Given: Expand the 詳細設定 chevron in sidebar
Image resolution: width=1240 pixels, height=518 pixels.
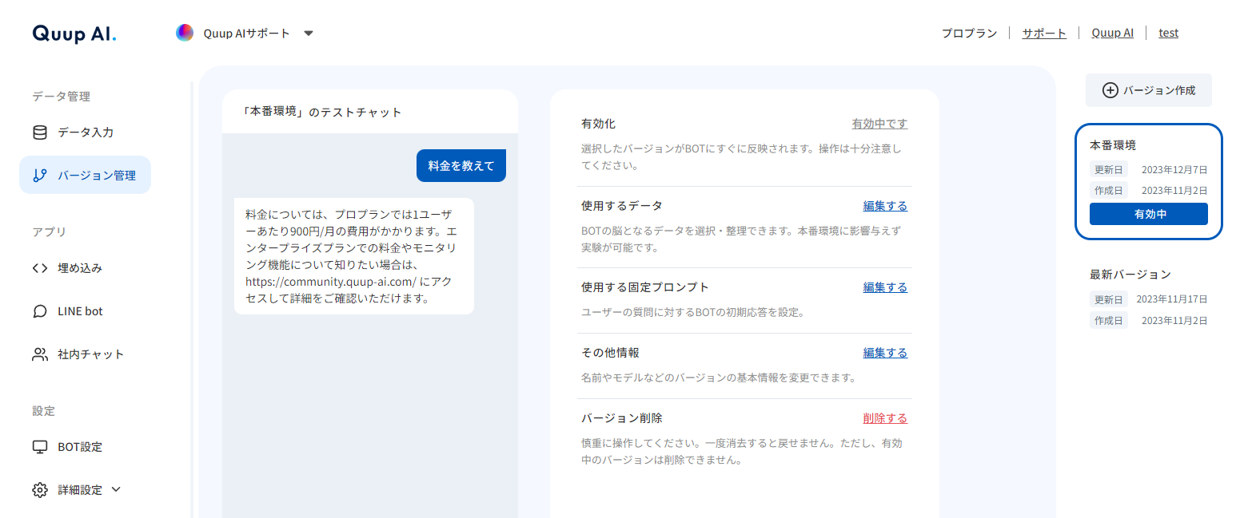Looking at the screenshot, I should coord(116,489).
